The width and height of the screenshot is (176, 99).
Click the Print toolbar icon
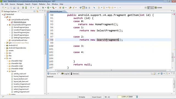[x=14, y=8]
